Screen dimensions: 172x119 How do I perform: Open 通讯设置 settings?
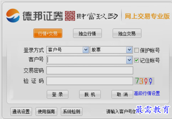(x=21, y=112)
